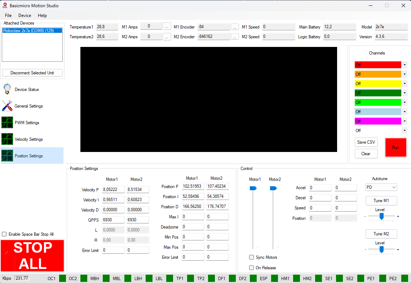Select the Position Settings graph icon

(x=7, y=156)
